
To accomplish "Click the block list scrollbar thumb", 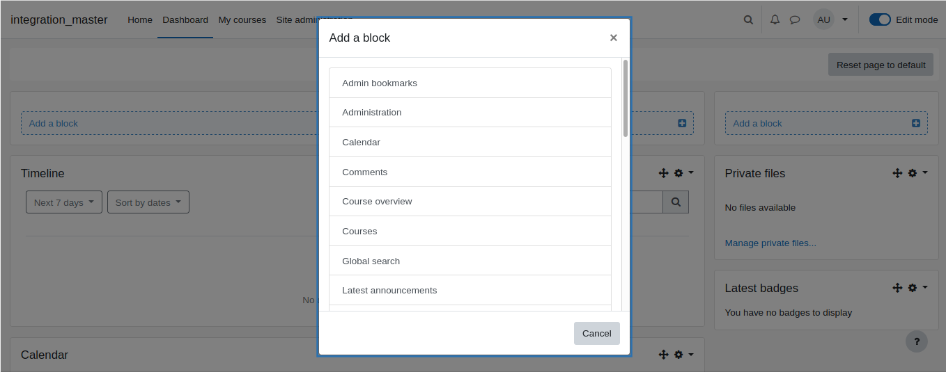I will click(x=626, y=98).
